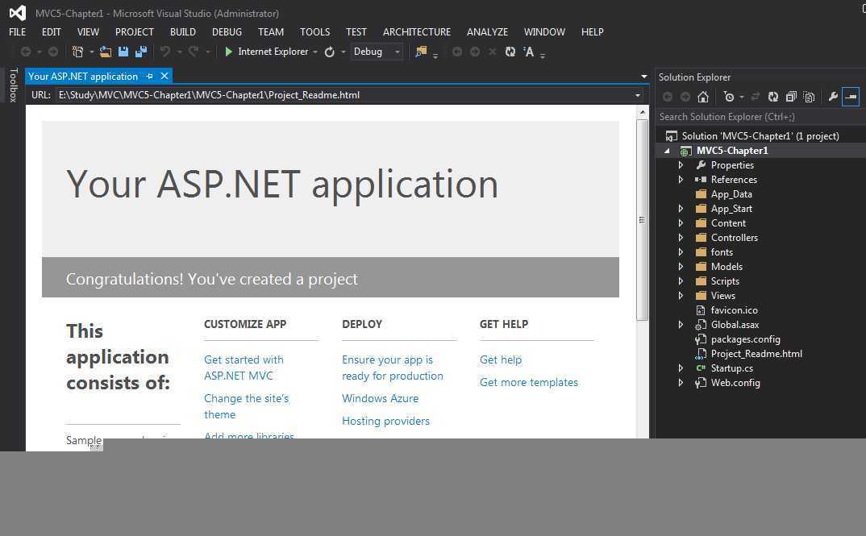Select the App_Data folder
Screen dimensions: 866x536
point(731,194)
